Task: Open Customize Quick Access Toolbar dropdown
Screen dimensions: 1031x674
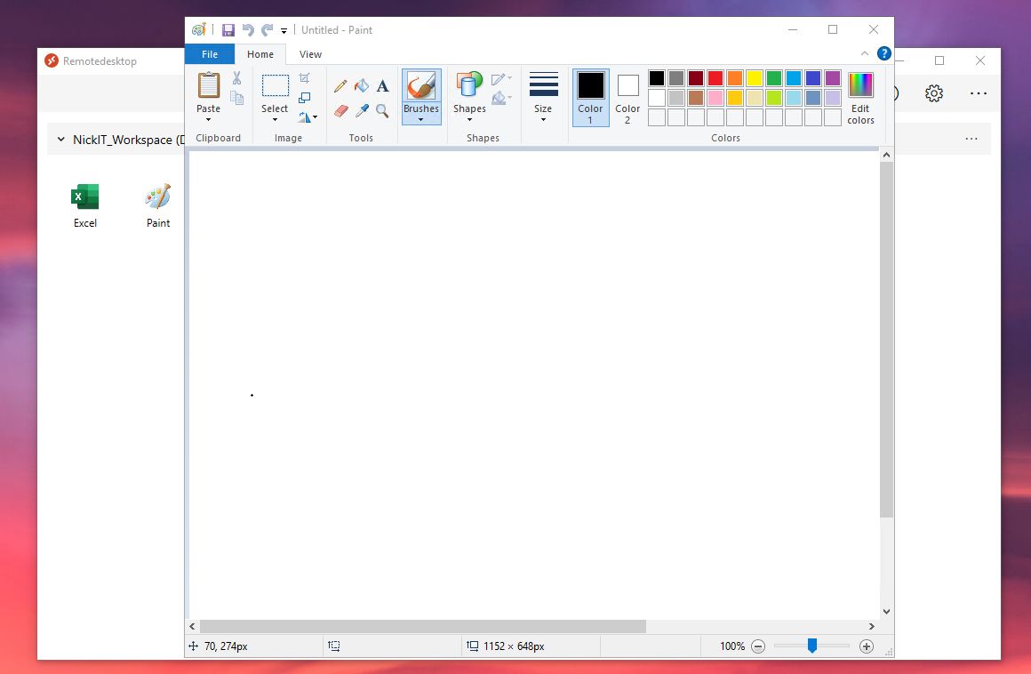Action: click(x=284, y=31)
